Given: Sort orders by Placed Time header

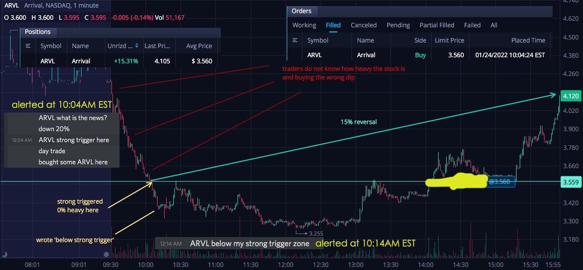Looking at the screenshot, I should pos(528,40).
